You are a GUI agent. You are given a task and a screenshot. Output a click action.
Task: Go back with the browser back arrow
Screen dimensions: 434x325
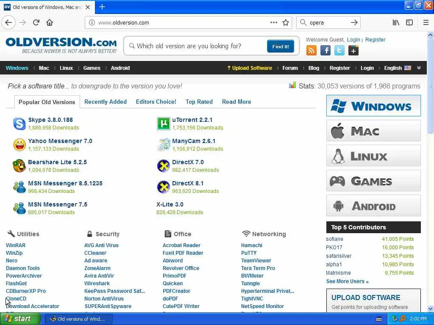coord(8,22)
